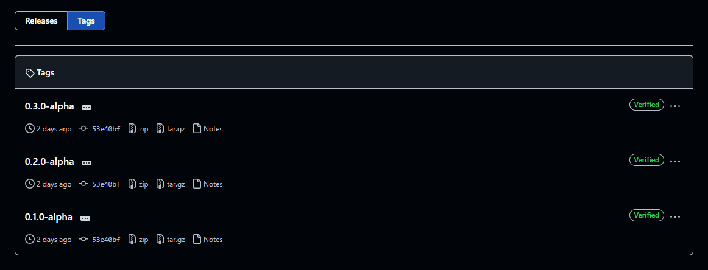708x270 pixels.
Task: Show the Verified badge details for 0.1.0-alpha
Action: pos(646,215)
